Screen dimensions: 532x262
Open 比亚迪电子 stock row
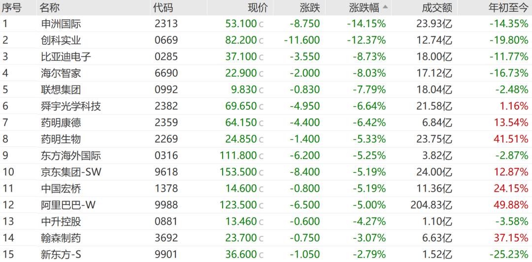point(66,57)
